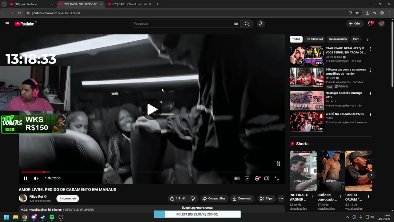Show hidden system tray icons
Image resolution: width=394 pixels, height=222 pixels.
[x=348, y=217]
